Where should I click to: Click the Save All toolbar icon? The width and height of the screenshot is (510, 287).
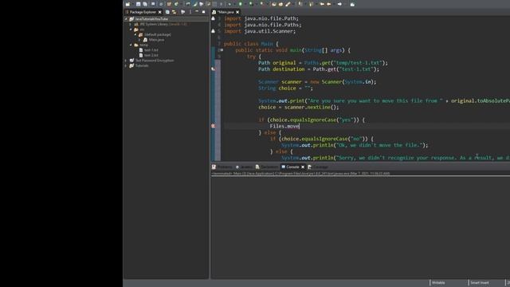pos(145,4)
